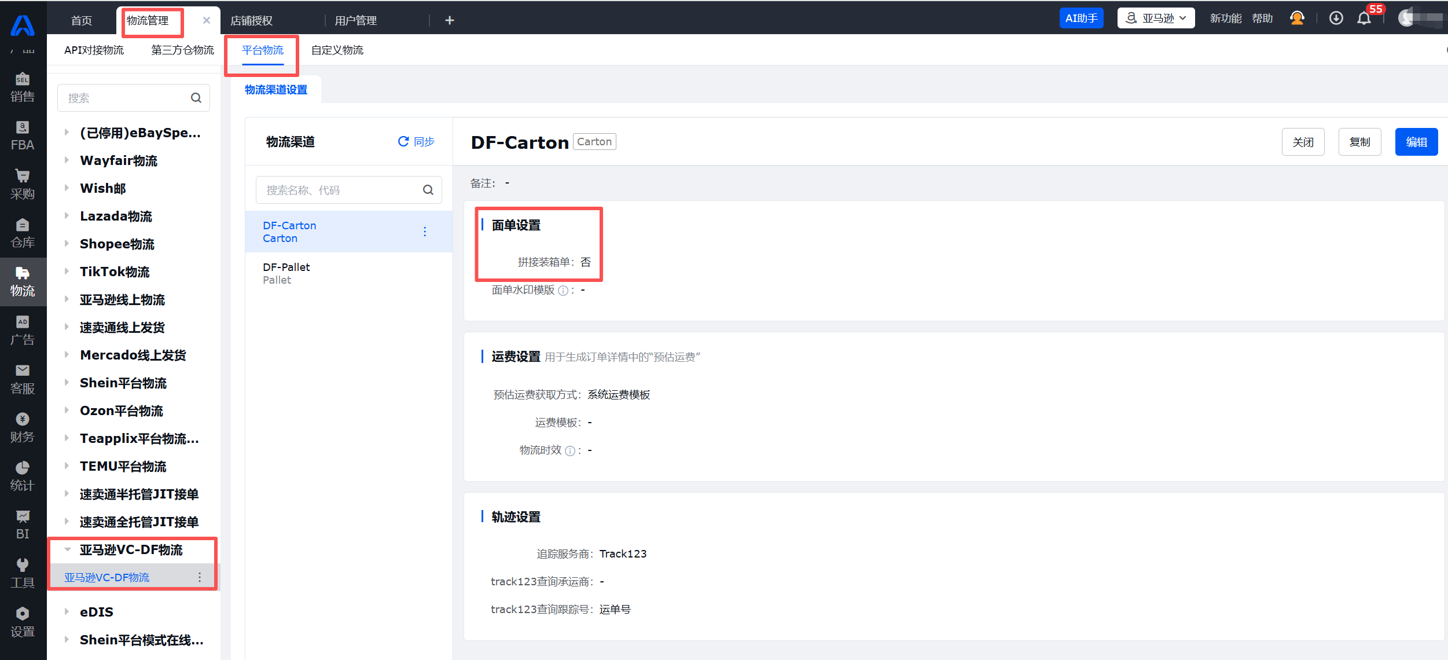Screen dimensions: 1448x660
Task: Open the AI助手 assistant button
Action: point(1081,19)
